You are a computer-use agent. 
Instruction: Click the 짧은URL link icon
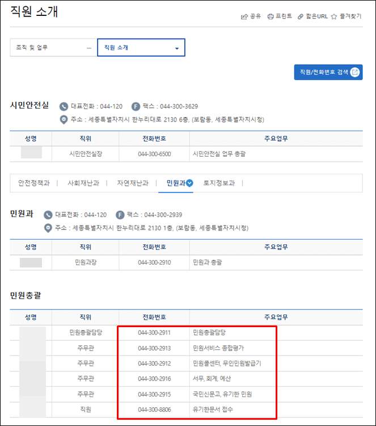(x=301, y=17)
